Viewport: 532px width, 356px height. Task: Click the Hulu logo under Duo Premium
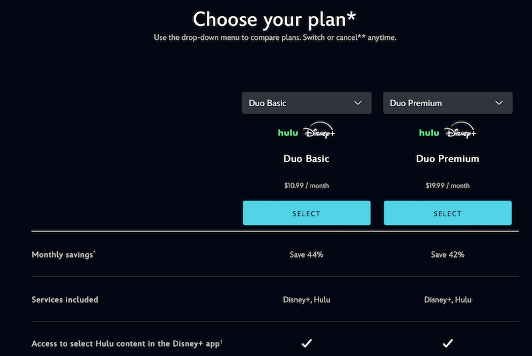click(429, 133)
